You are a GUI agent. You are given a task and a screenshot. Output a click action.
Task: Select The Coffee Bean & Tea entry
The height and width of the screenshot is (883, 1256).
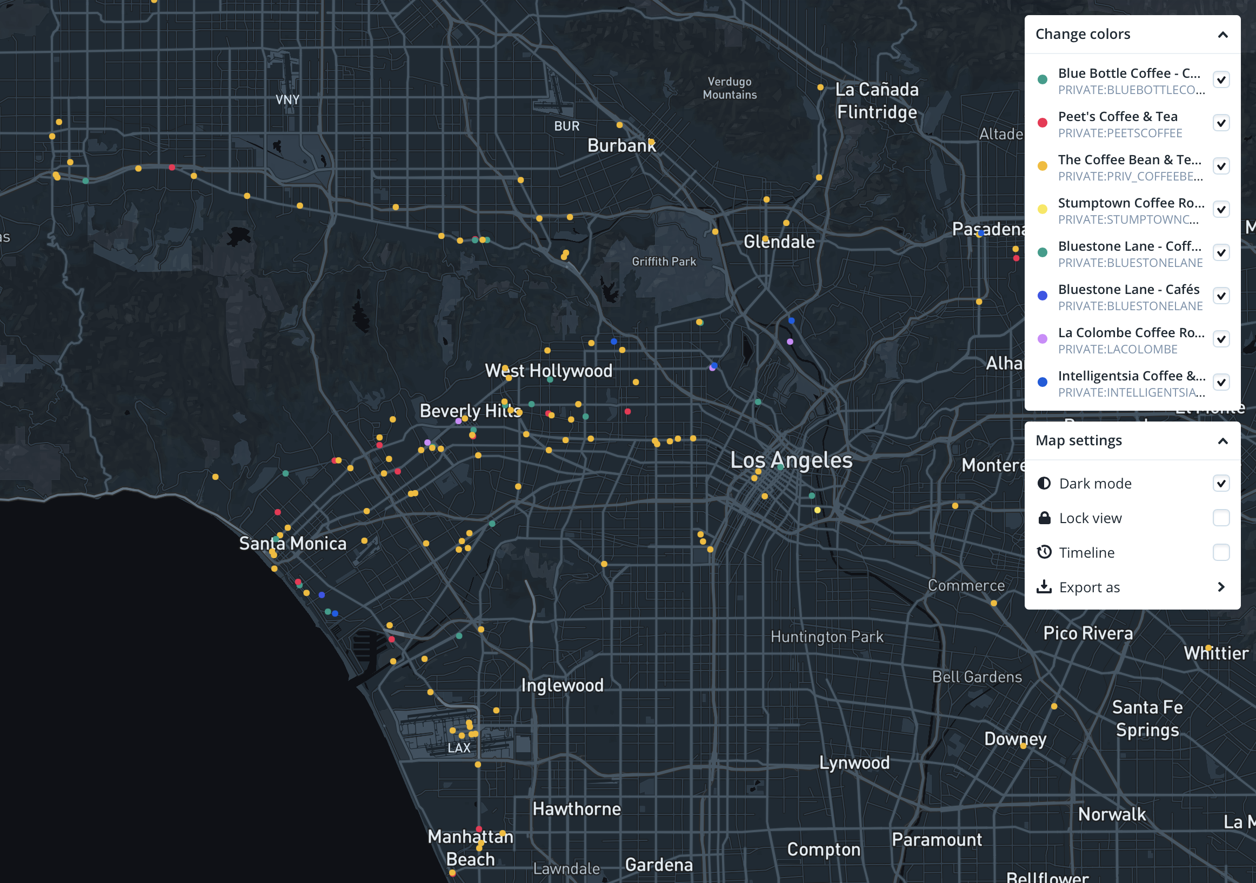click(1129, 160)
